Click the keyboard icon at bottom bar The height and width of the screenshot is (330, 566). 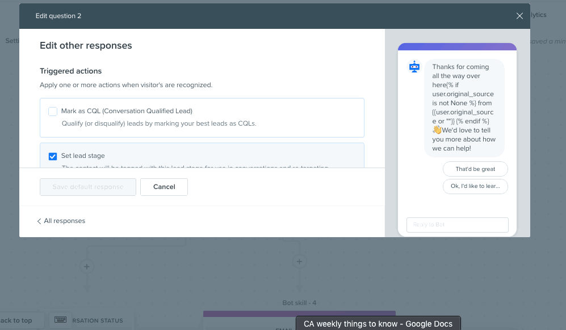click(60, 320)
